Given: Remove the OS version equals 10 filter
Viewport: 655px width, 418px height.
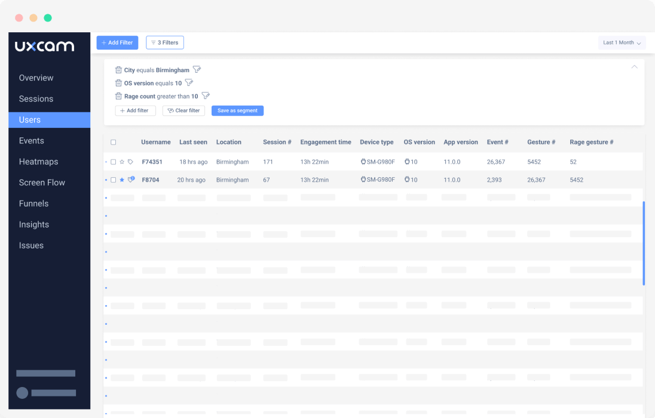Looking at the screenshot, I should click(119, 83).
